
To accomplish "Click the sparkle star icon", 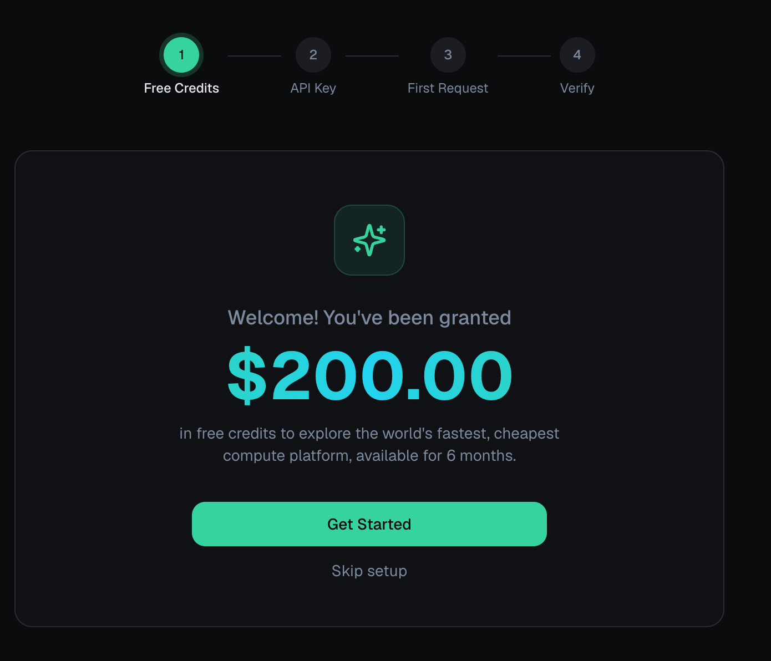I will [x=369, y=240].
